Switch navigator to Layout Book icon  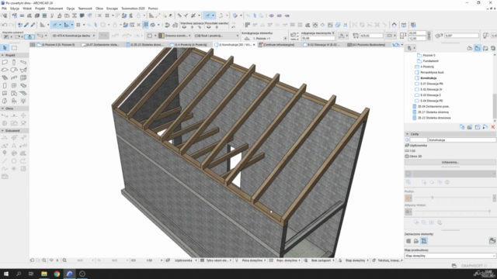(x=485, y=48)
